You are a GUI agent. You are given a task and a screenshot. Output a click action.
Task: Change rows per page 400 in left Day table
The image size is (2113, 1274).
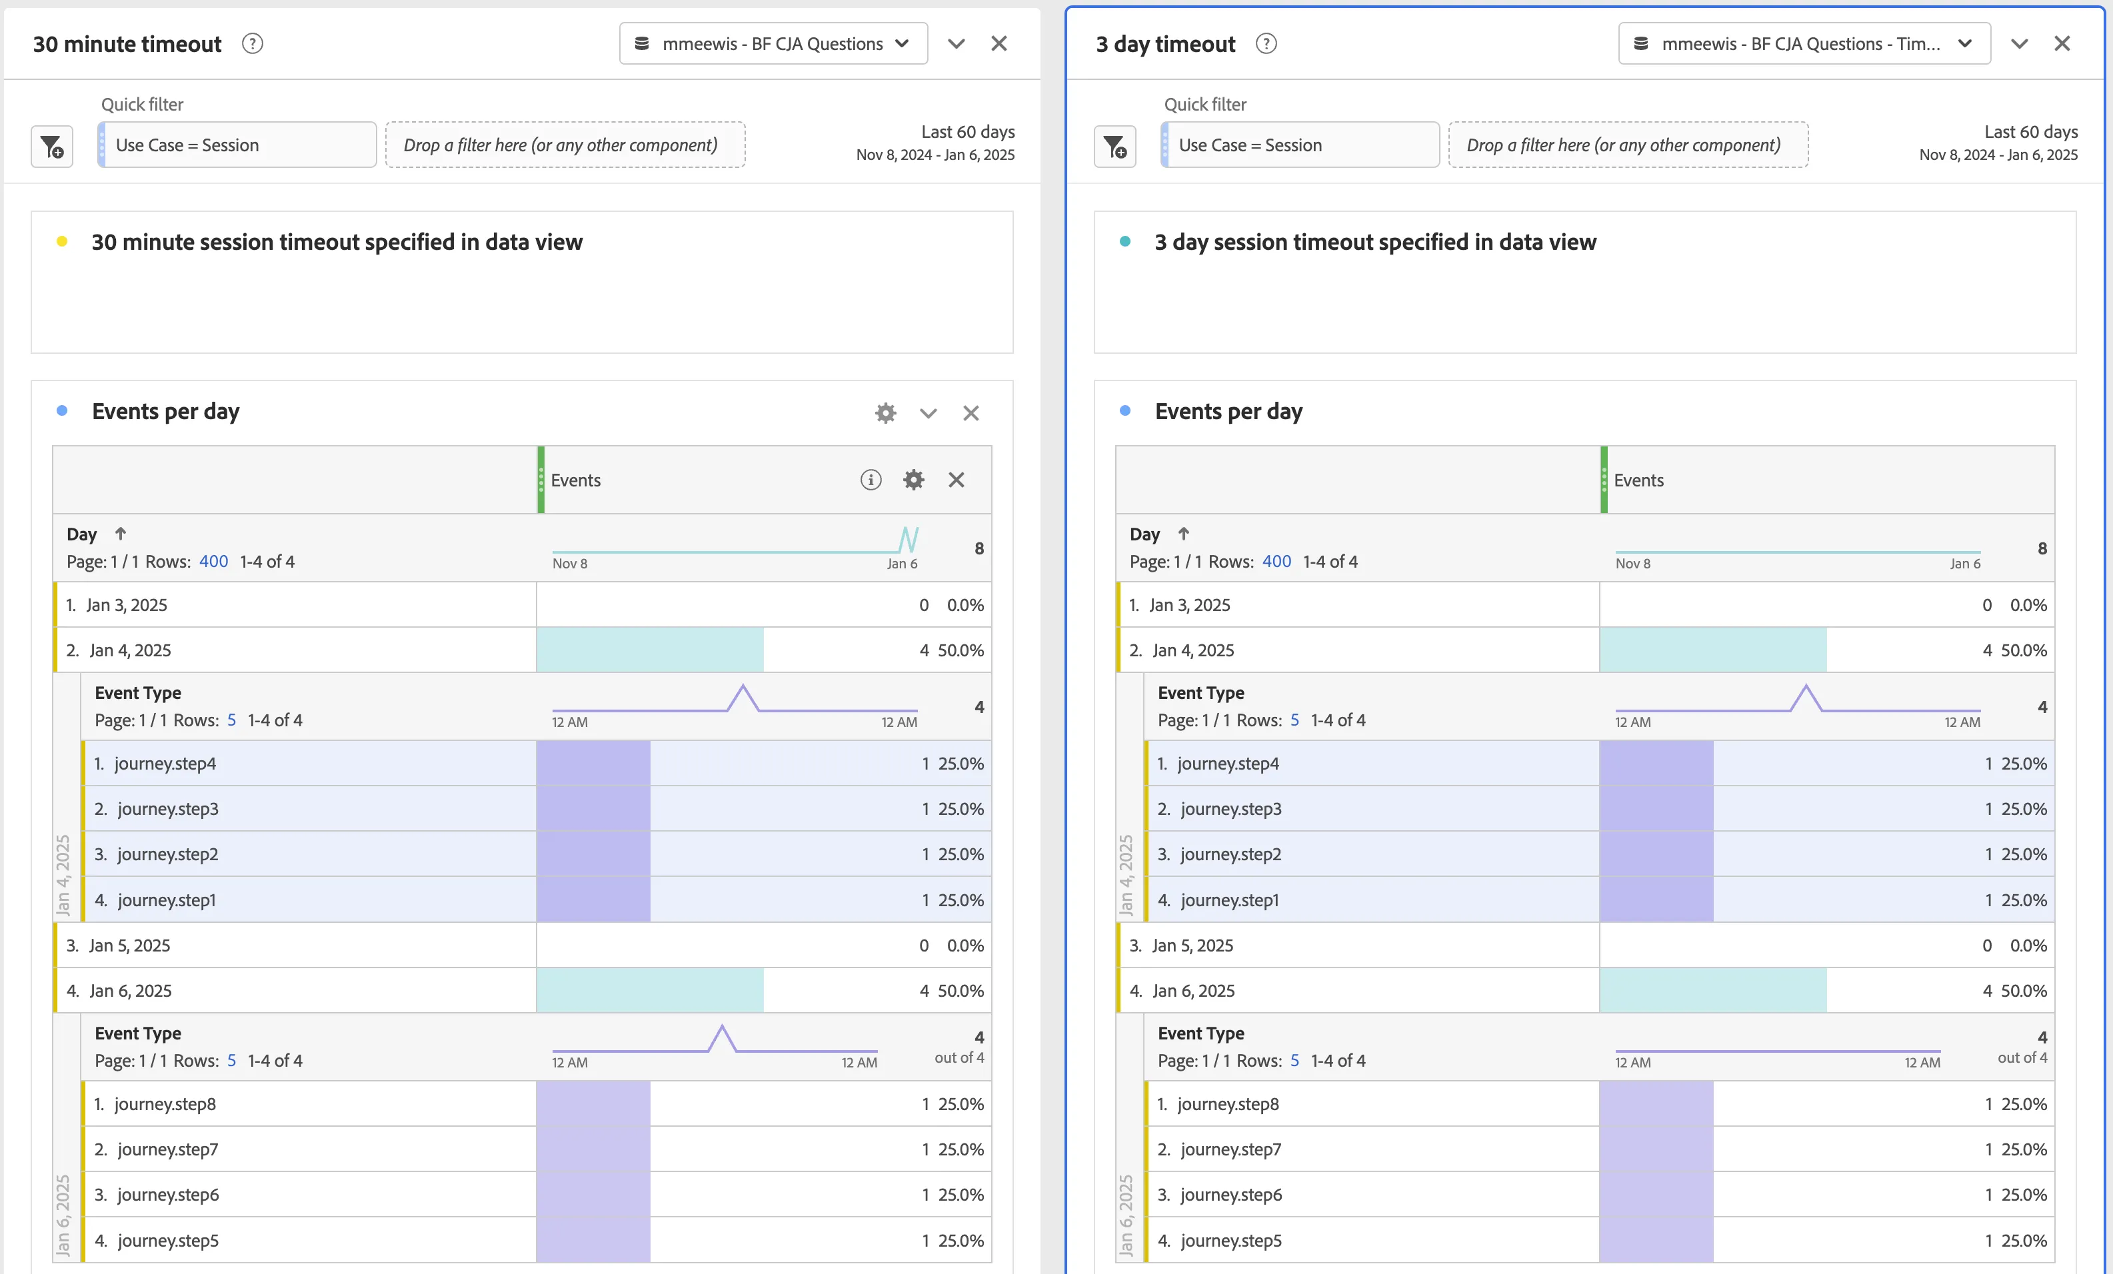[x=213, y=562]
